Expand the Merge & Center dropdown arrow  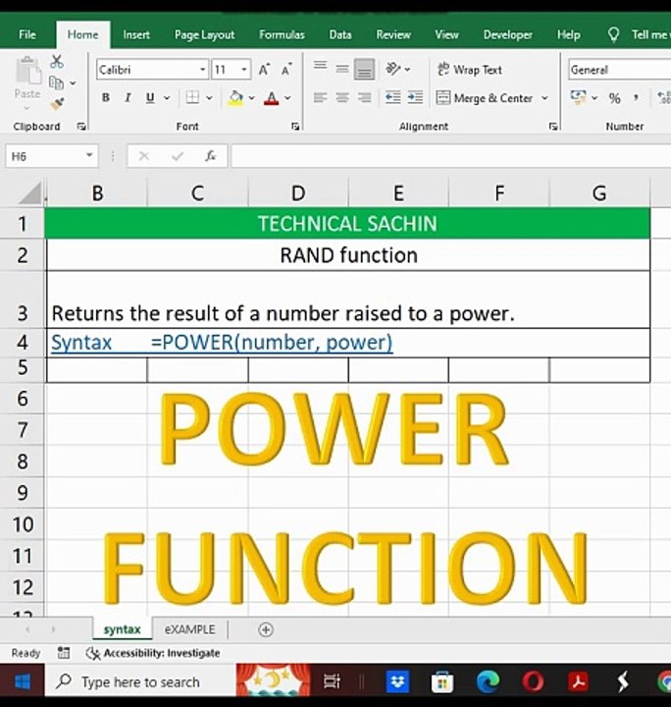(x=544, y=98)
